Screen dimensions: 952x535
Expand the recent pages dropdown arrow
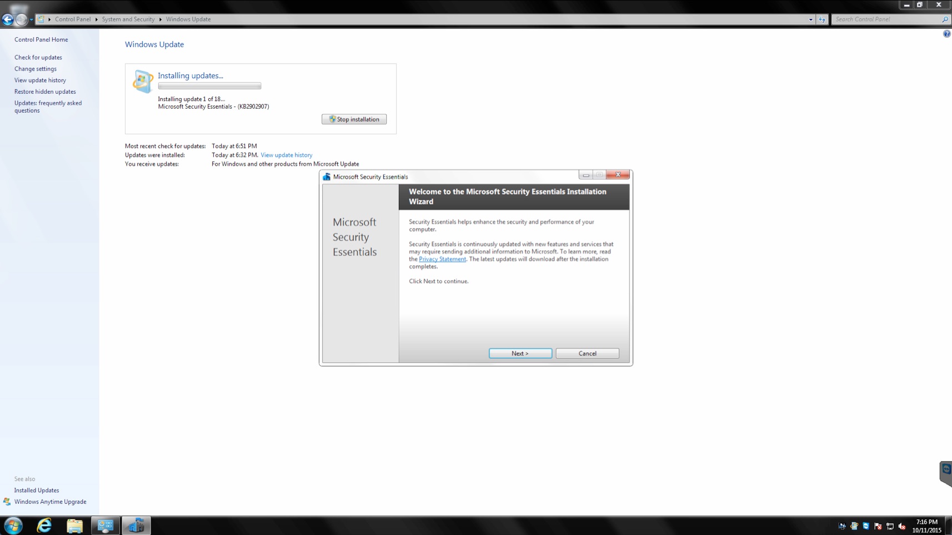pyautogui.click(x=32, y=19)
